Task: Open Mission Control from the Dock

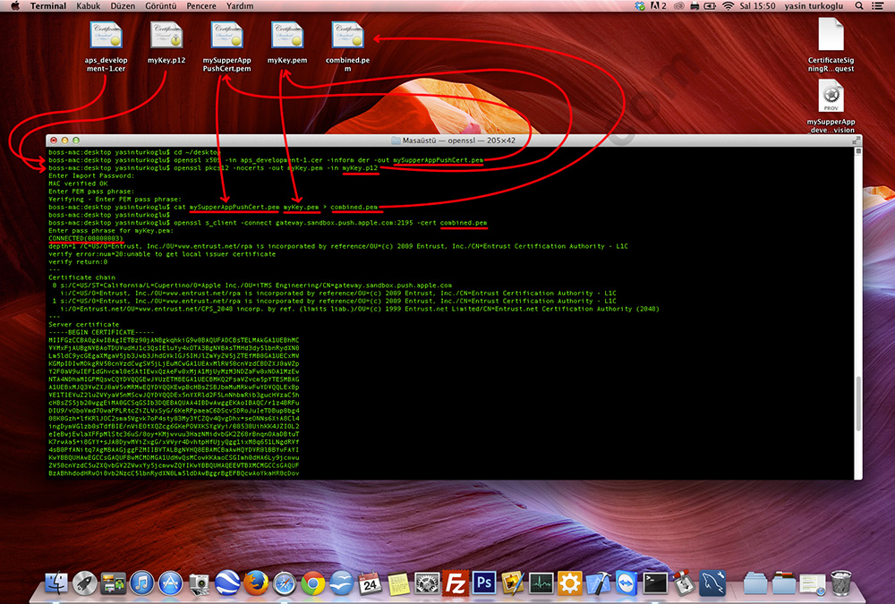Action: click(114, 583)
